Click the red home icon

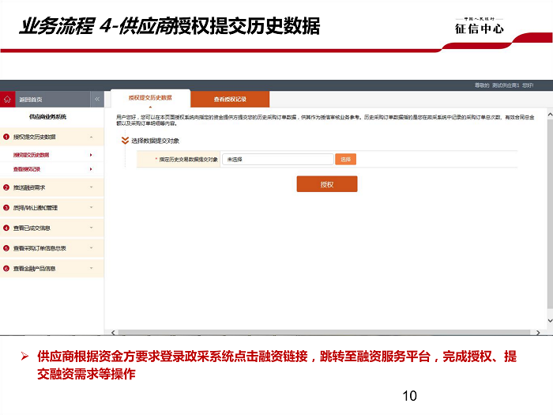coord(7,100)
